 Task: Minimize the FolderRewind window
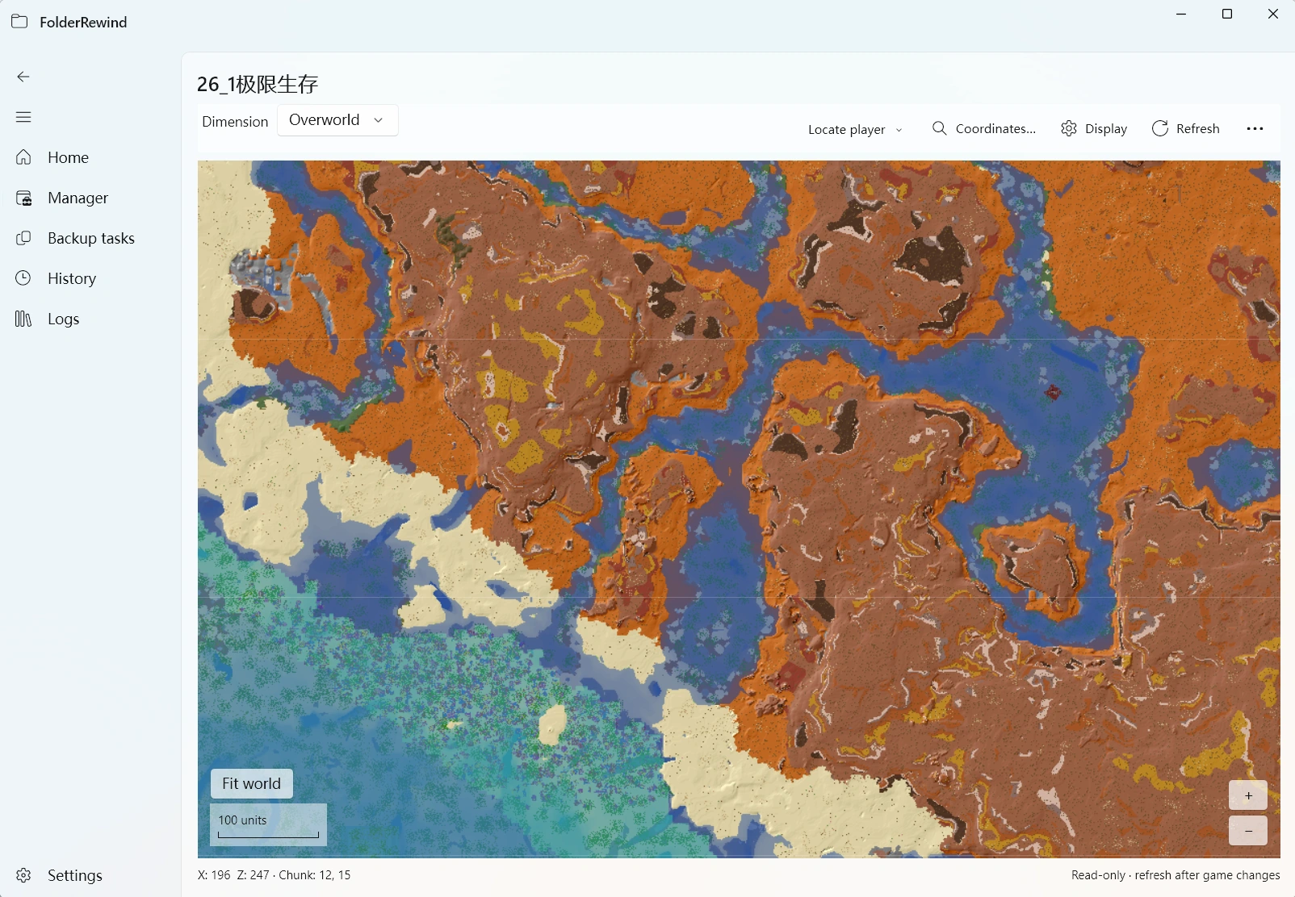[1181, 14]
